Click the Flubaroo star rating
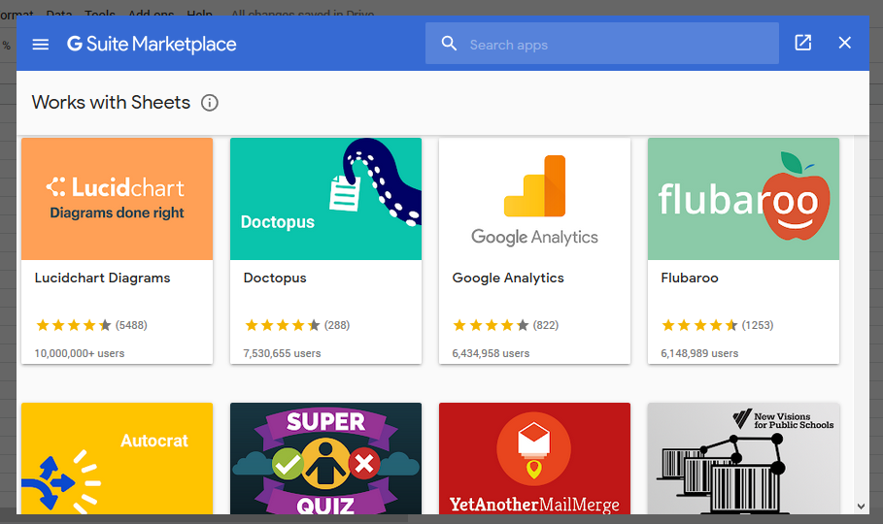 [699, 325]
